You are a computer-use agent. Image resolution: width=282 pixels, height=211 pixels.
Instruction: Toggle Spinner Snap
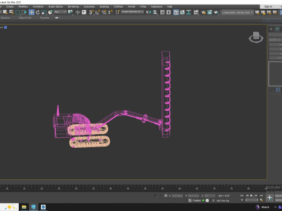110,12
